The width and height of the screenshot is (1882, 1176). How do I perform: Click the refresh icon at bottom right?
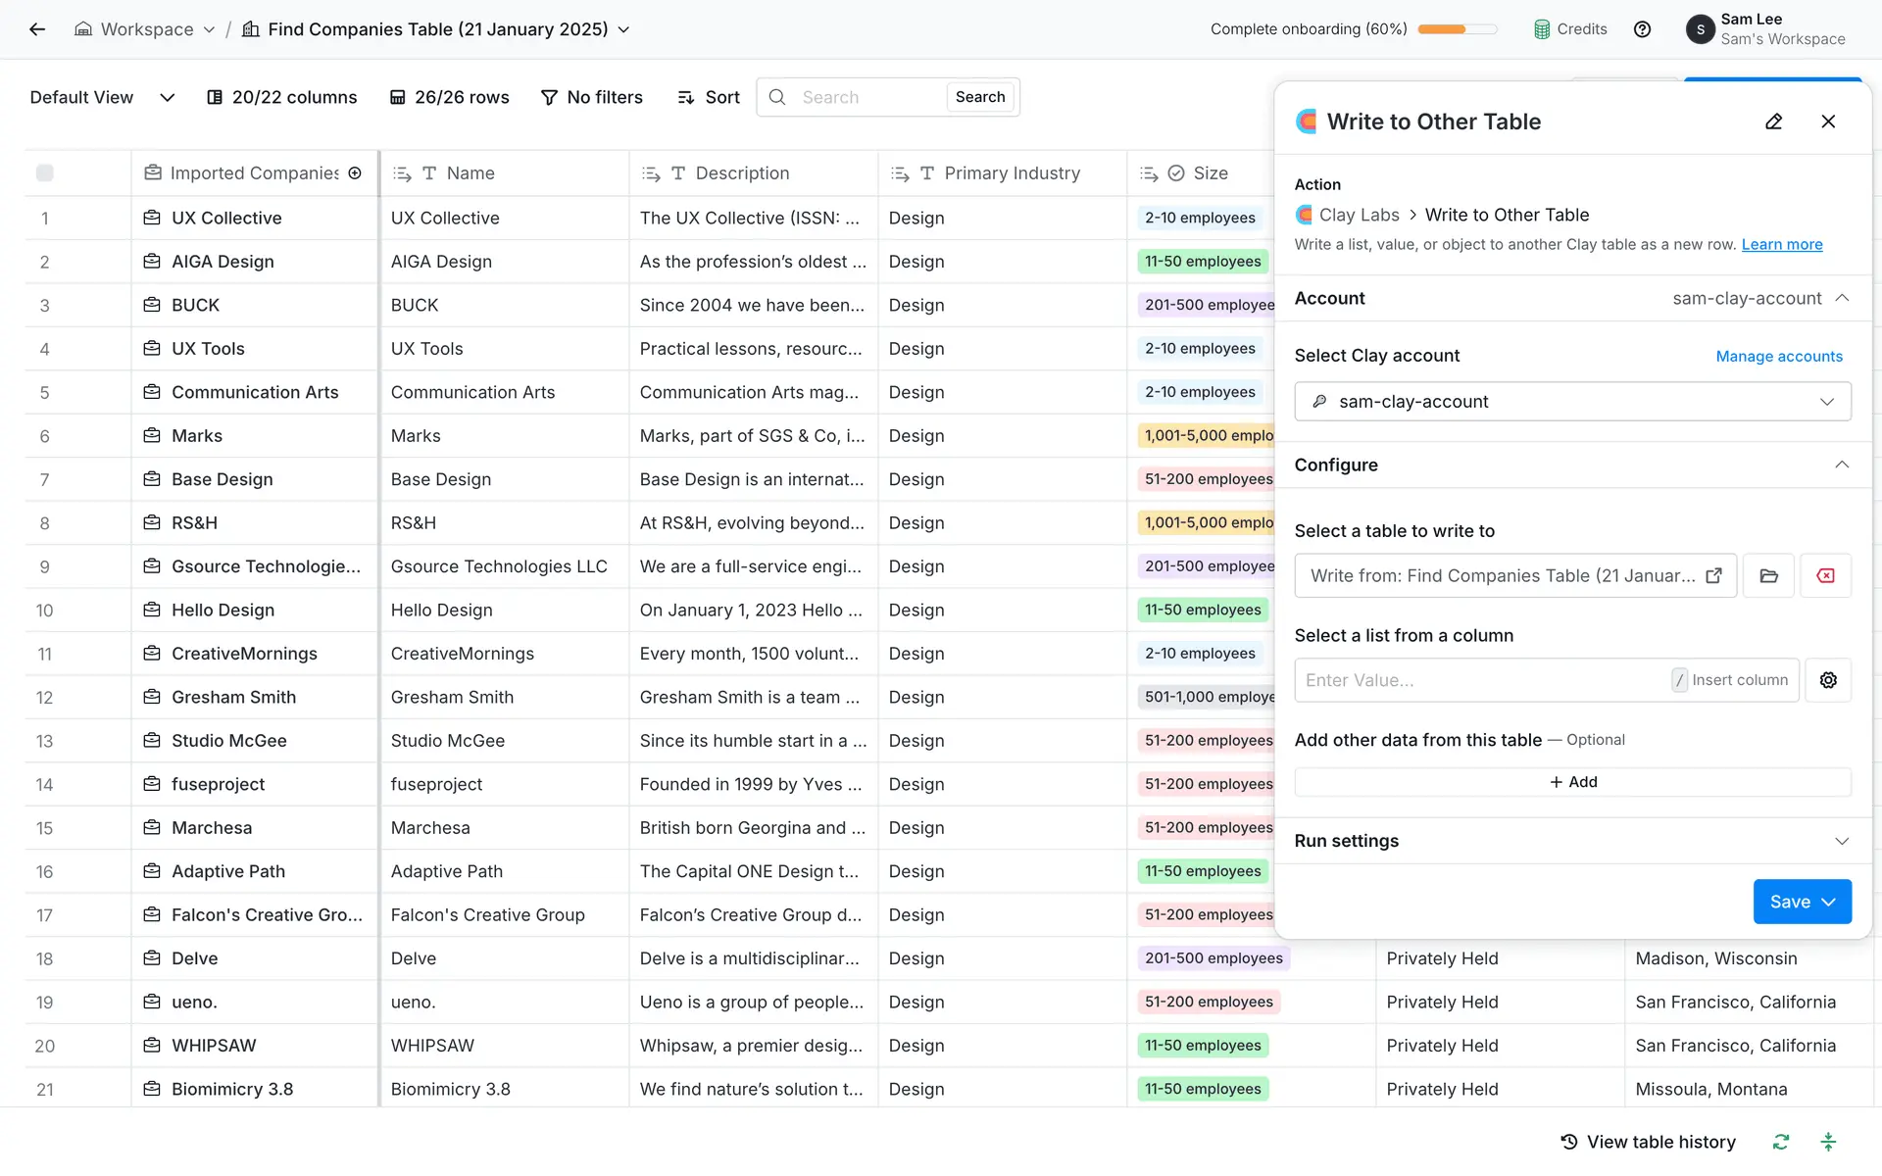1781,1142
